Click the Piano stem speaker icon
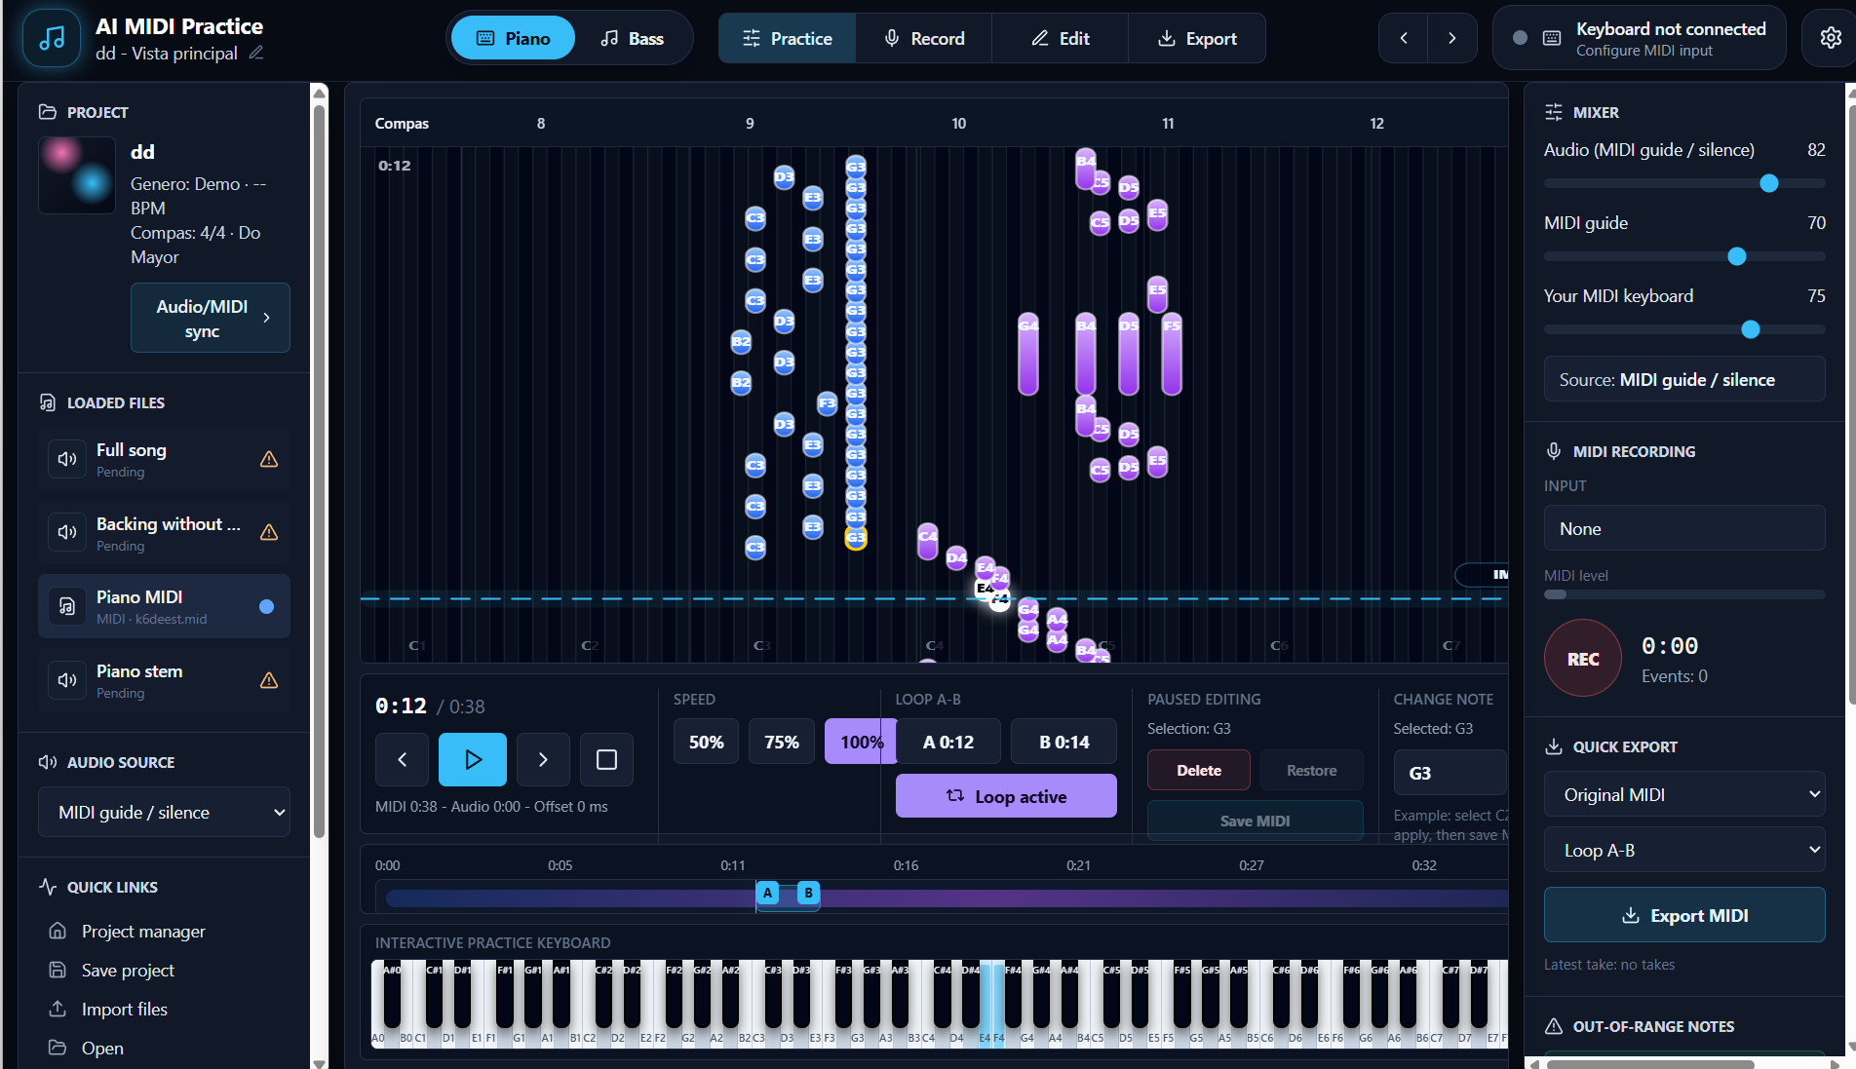Viewport: 1856px width, 1069px height. point(67,680)
